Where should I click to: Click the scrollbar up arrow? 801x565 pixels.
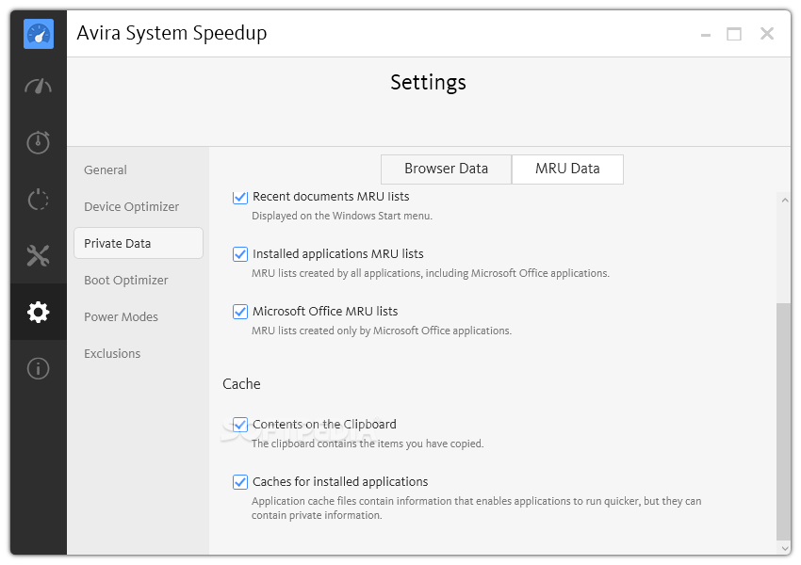pyautogui.click(x=785, y=200)
